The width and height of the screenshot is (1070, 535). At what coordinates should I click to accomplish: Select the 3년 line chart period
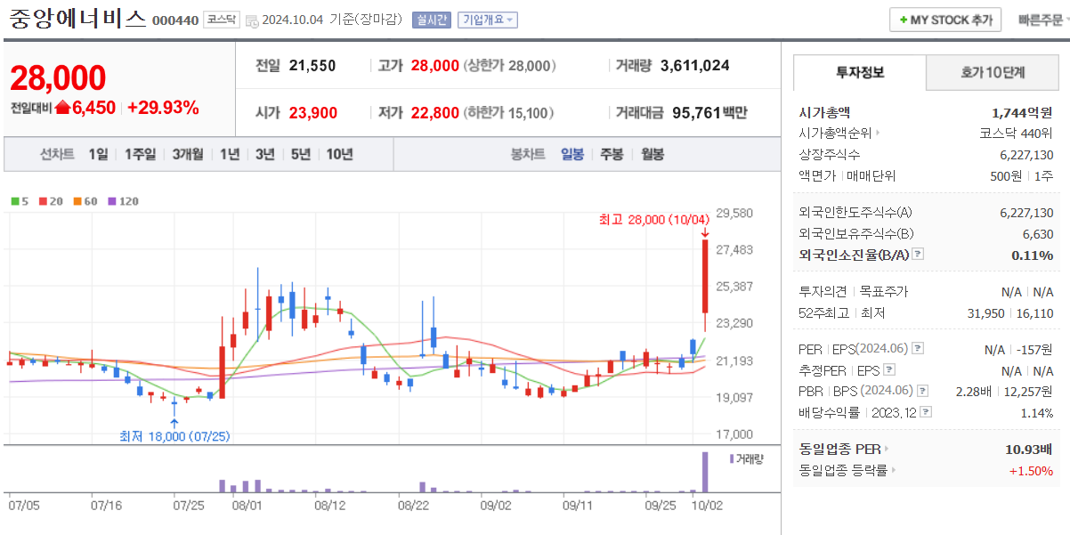click(x=265, y=154)
